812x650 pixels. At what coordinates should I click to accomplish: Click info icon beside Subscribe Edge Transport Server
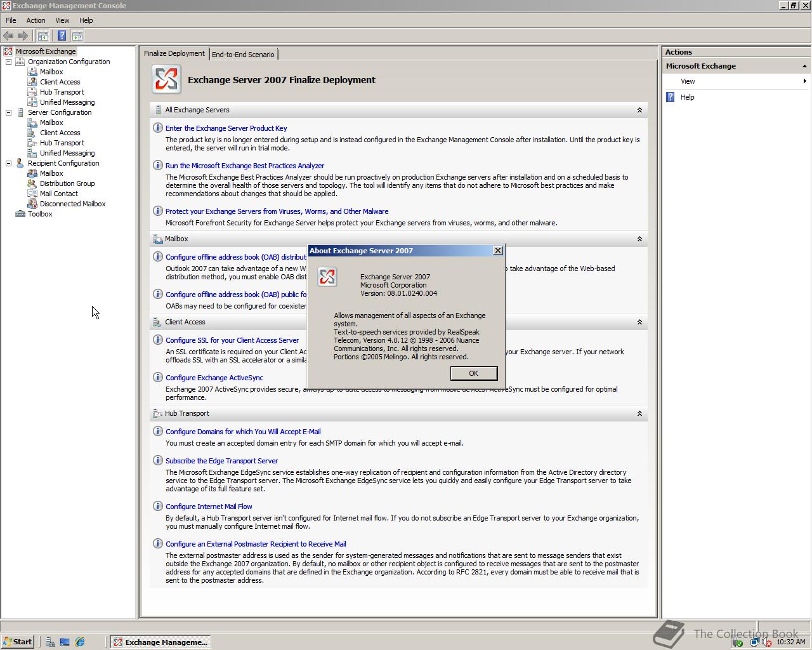click(158, 460)
